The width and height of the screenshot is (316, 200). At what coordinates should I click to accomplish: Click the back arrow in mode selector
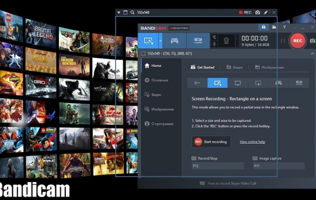pyautogui.click(x=197, y=83)
